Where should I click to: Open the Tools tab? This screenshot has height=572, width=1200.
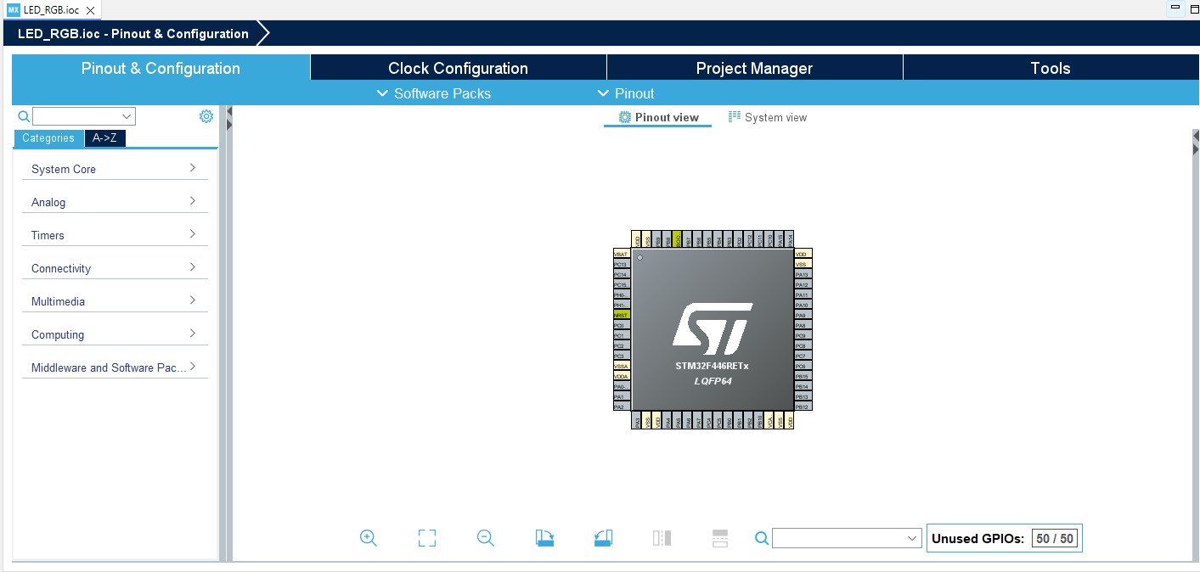1051,68
